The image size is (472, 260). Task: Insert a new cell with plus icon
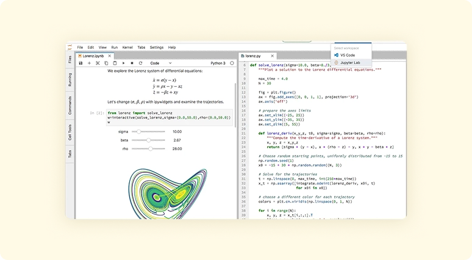point(90,63)
